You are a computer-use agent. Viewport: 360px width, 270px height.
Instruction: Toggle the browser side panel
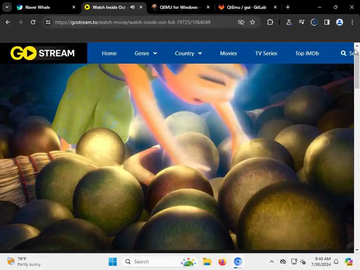pos(327,22)
